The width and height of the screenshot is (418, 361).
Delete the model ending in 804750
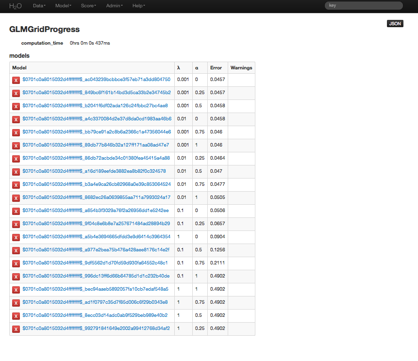click(x=16, y=80)
